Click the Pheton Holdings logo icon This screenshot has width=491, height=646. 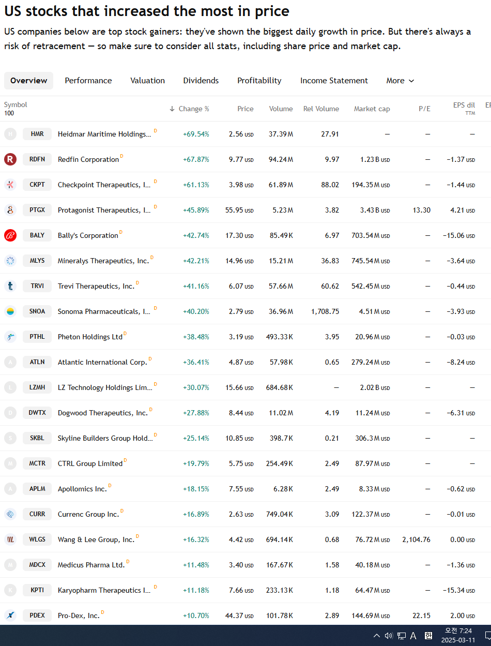(x=10, y=337)
